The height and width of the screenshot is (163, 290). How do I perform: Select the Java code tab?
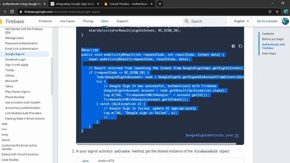(85, 161)
